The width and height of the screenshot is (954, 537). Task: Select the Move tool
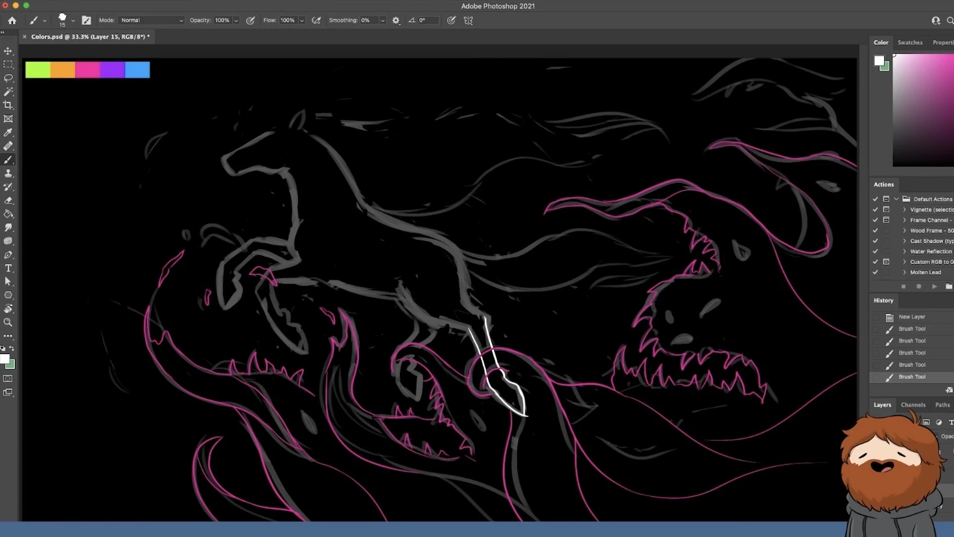point(8,51)
